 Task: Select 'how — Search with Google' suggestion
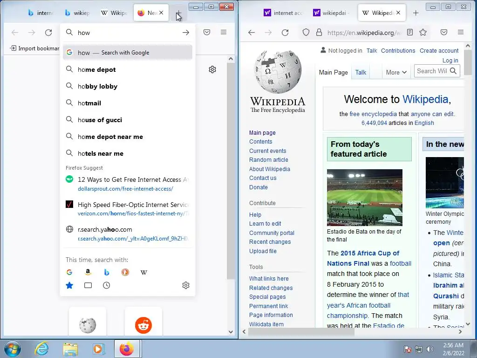click(128, 52)
